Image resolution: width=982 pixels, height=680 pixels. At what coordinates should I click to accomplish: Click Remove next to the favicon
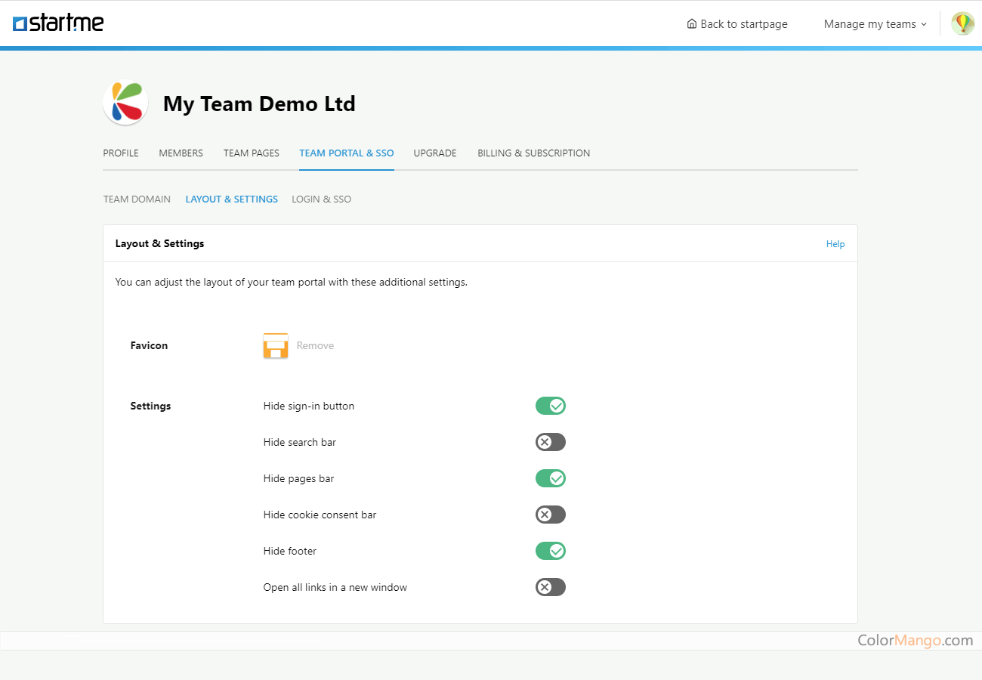tap(315, 345)
